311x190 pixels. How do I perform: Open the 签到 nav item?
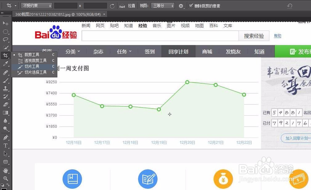click(x=150, y=52)
